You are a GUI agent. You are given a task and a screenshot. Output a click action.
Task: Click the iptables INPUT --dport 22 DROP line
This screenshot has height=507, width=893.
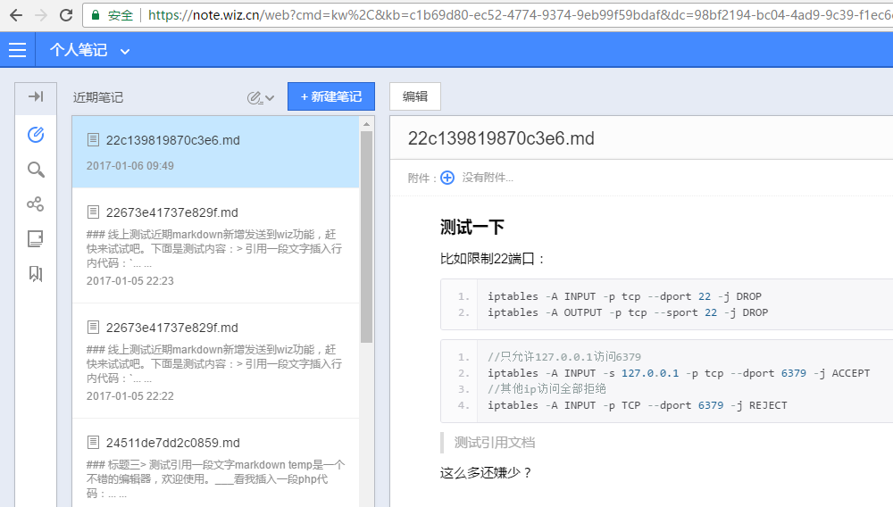coord(624,296)
